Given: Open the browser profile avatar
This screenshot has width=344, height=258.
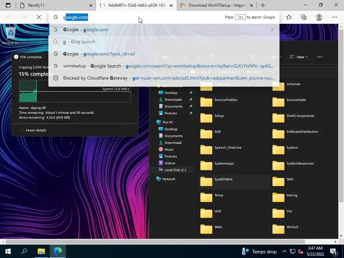Looking at the screenshot, I should (319, 17).
